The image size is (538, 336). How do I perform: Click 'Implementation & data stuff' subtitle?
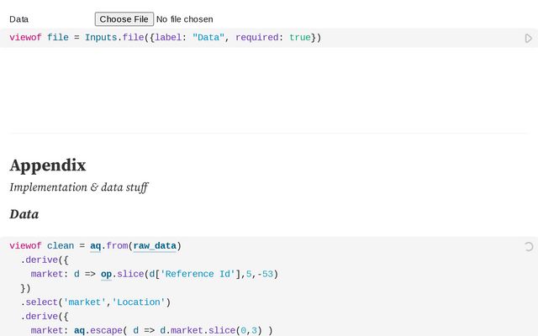[79, 187]
